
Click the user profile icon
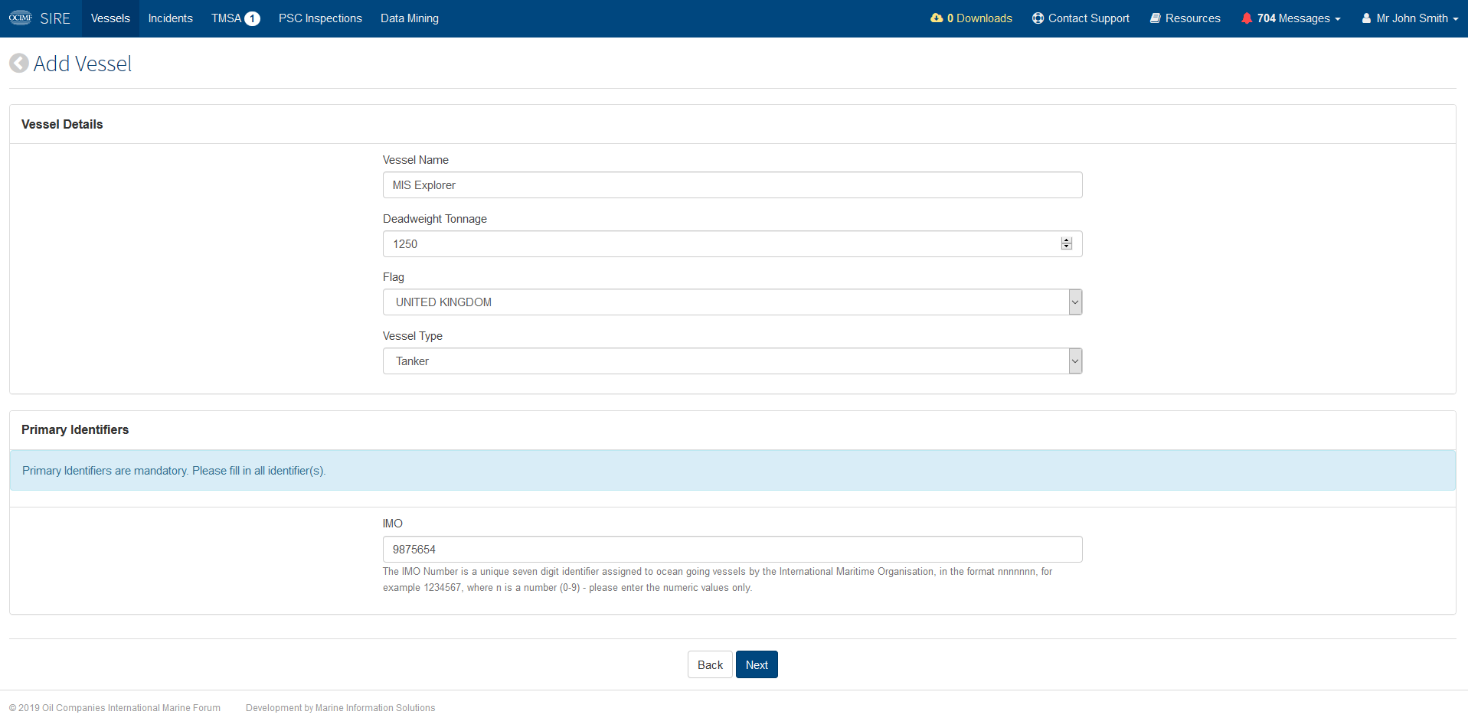(1366, 18)
